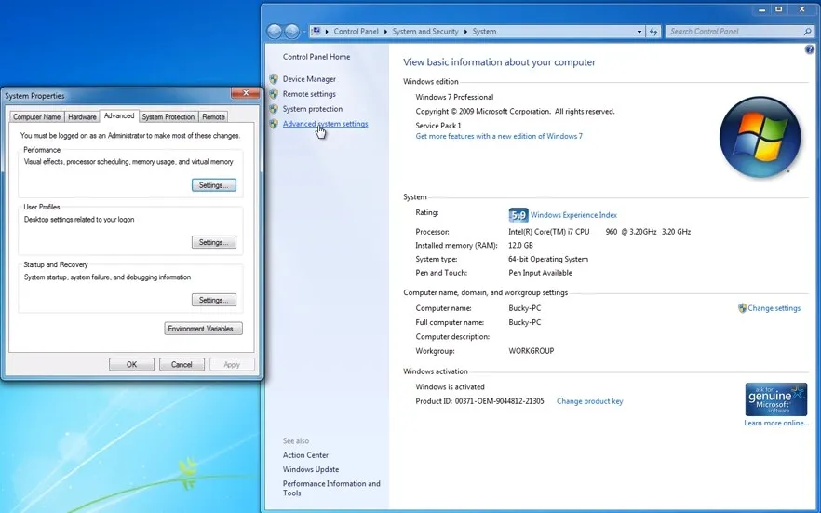Click the shield icon beside System protection
821x513 pixels.
(x=274, y=109)
